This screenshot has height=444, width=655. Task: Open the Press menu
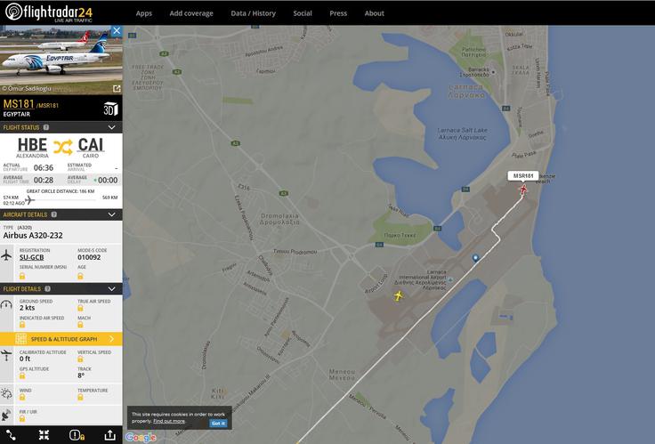click(338, 13)
